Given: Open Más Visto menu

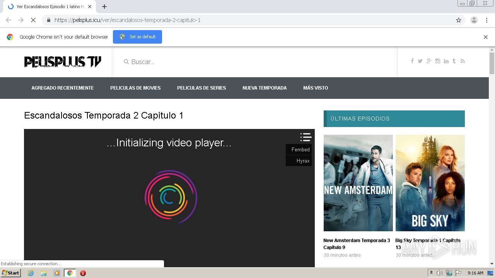Looking at the screenshot, I should point(316,88).
